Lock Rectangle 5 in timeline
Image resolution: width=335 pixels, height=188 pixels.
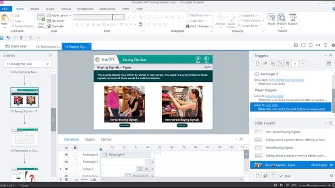tap(75, 162)
